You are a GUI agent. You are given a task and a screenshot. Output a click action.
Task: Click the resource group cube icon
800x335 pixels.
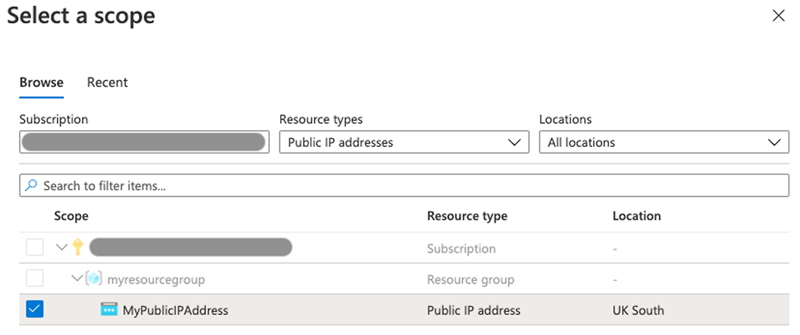click(x=94, y=279)
